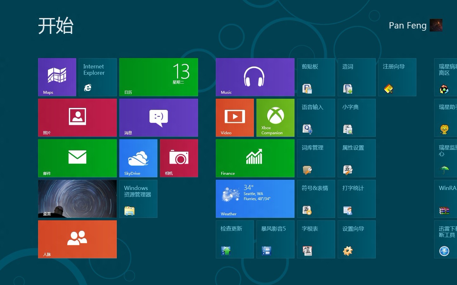Open the 属性设置 tile
This screenshot has height=285, width=457.
click(x=357, y=158)
